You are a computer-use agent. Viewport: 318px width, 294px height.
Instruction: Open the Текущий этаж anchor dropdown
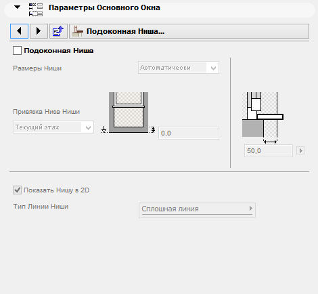click(53, 127)
